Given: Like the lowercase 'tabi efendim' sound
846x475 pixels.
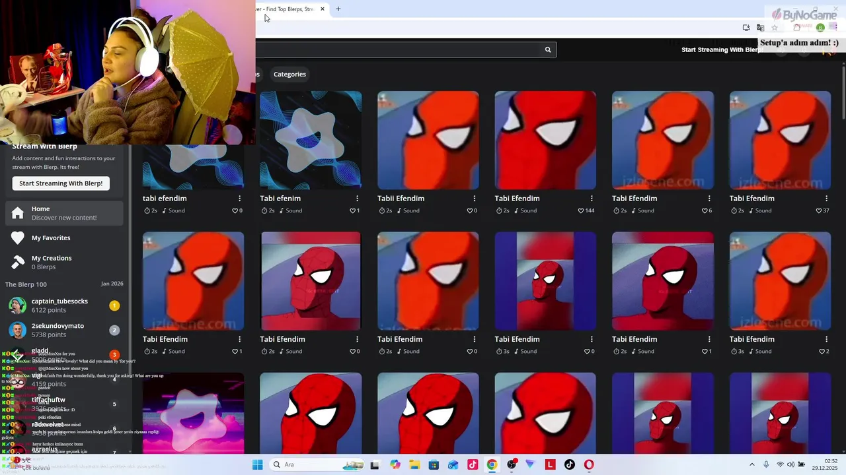Looking at the screenshot, I should click(x=235, y=210).
